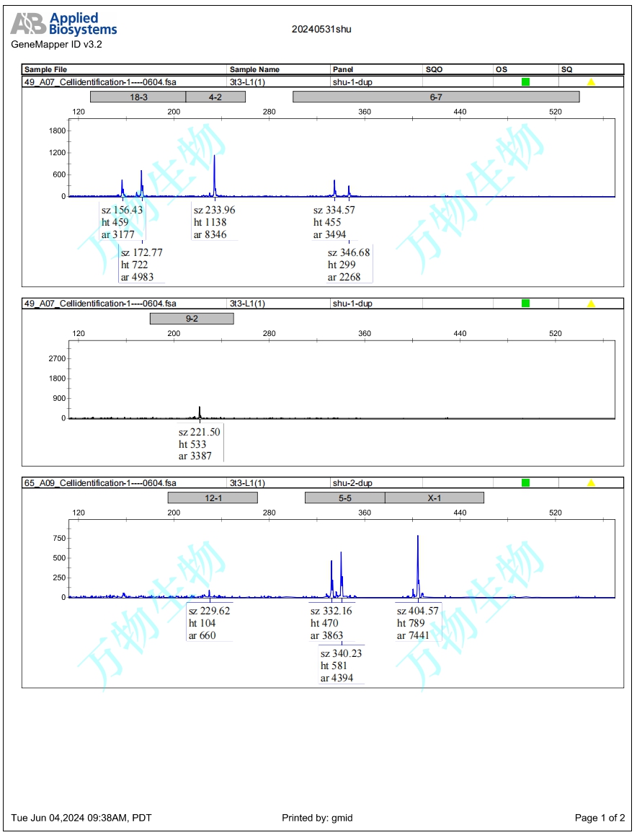637x835 pixels.
Task: Click yellow SQ triangle in 65_A09 row
Action: [591, 482]
